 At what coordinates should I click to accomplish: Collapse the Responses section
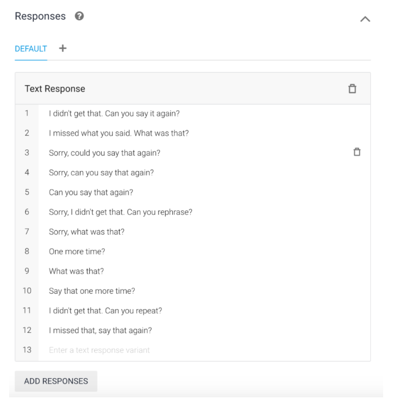click(365, 19)
